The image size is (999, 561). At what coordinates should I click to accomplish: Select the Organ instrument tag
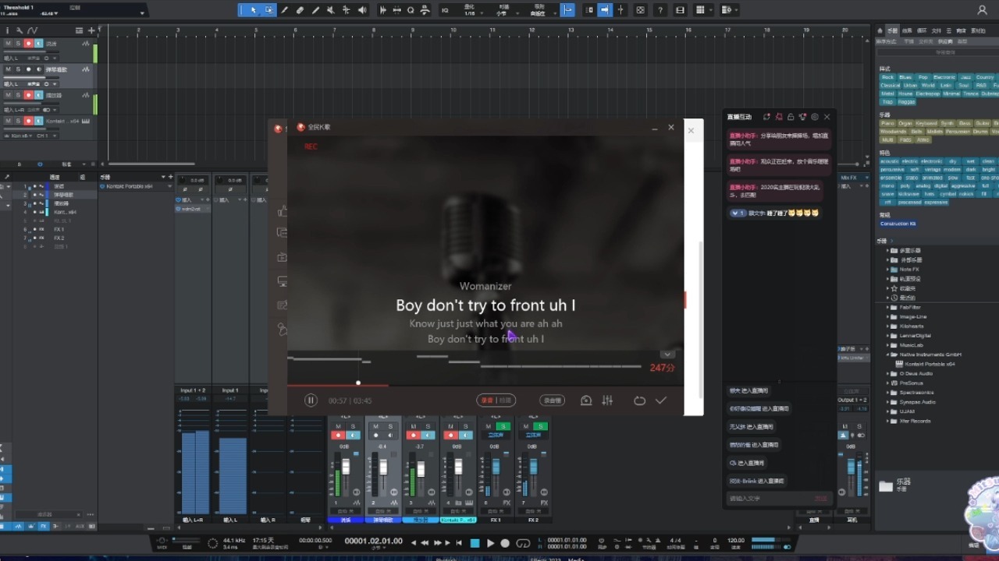905,123
